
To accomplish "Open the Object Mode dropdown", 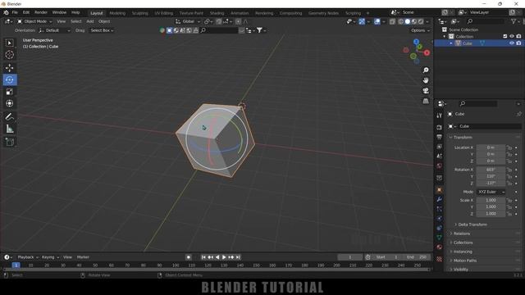I will tap(34, 21).
